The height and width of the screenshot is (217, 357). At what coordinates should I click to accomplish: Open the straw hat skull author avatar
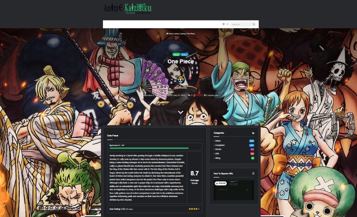[x=181, y=80]
